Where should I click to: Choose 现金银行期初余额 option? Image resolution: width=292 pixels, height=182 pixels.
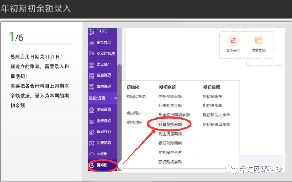pos(174,115)
